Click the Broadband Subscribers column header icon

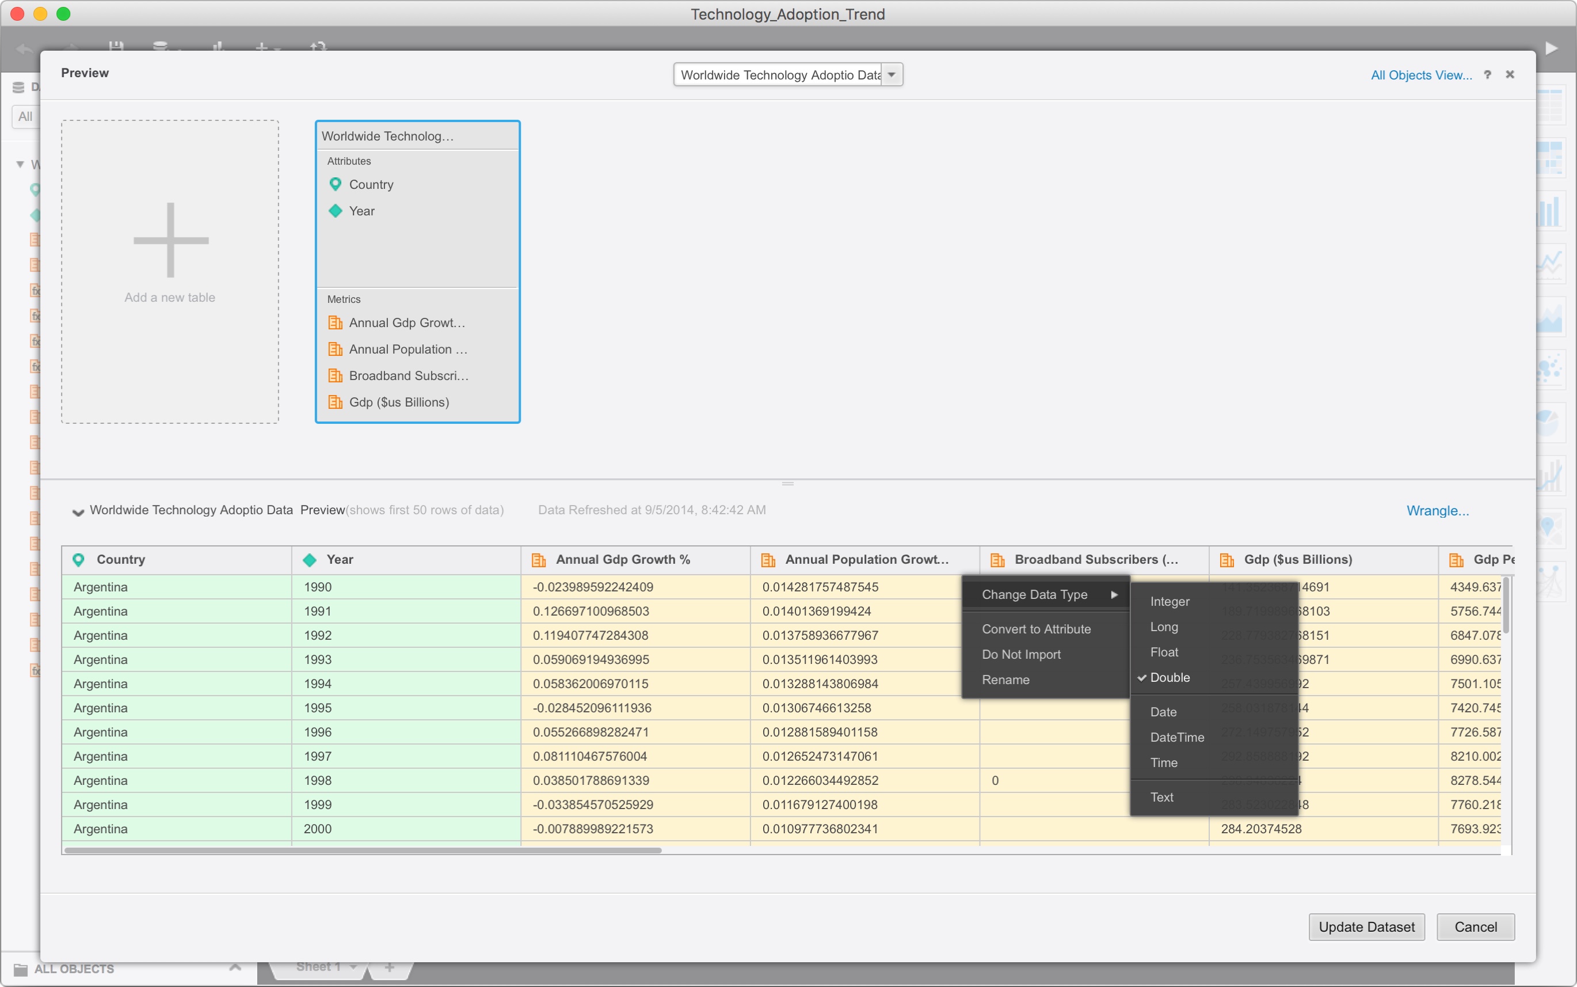tap(997, 559)
